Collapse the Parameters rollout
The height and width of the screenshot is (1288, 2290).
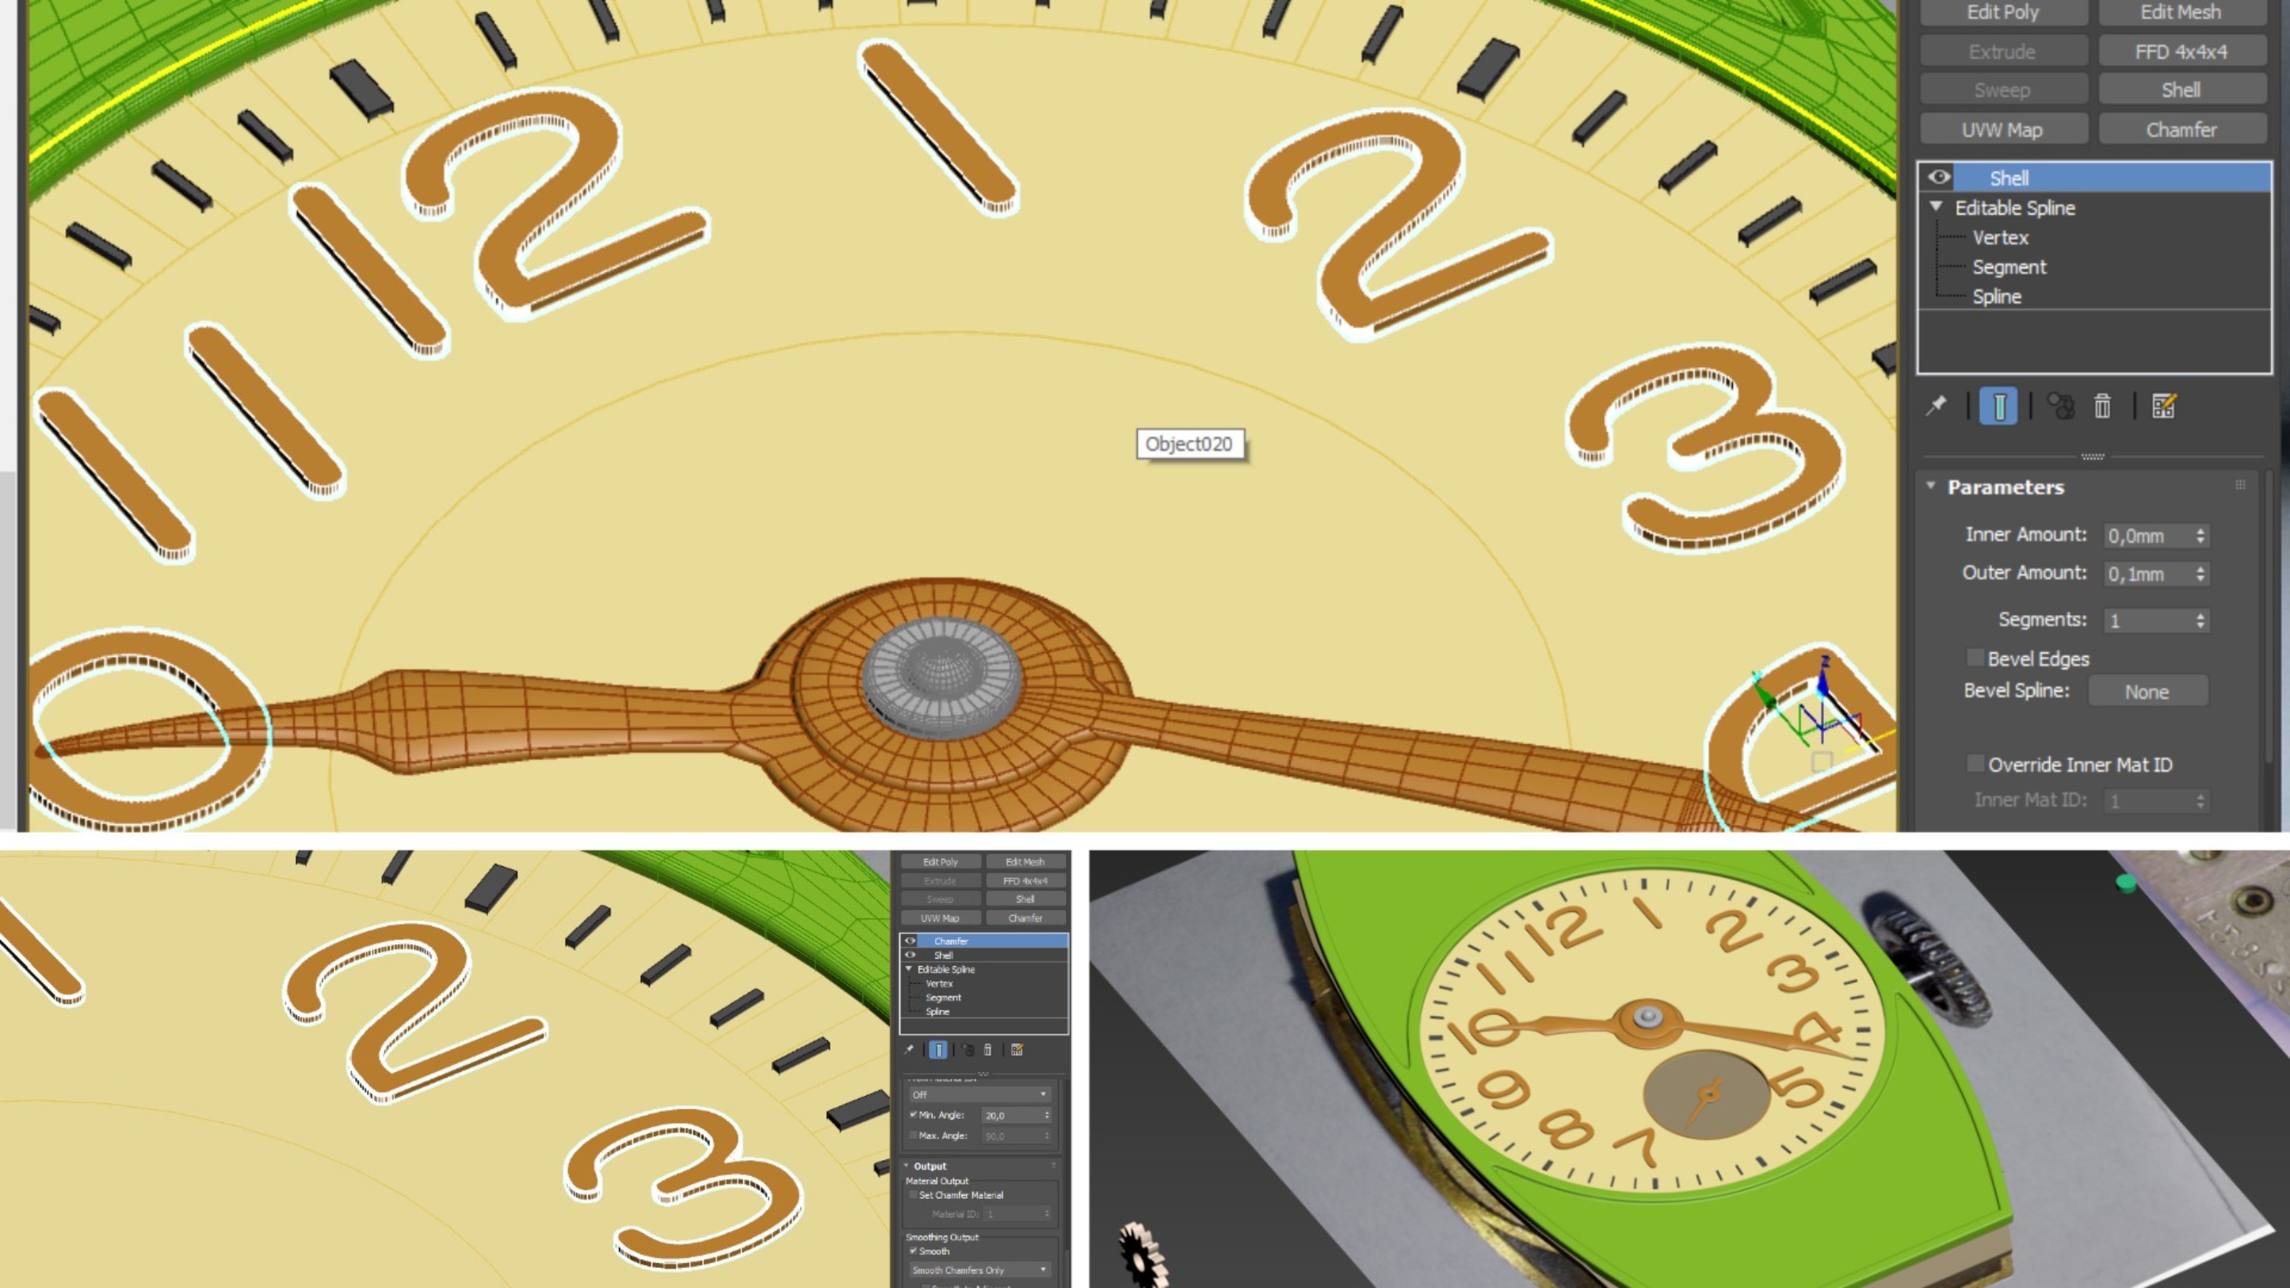pos(1931,485)
